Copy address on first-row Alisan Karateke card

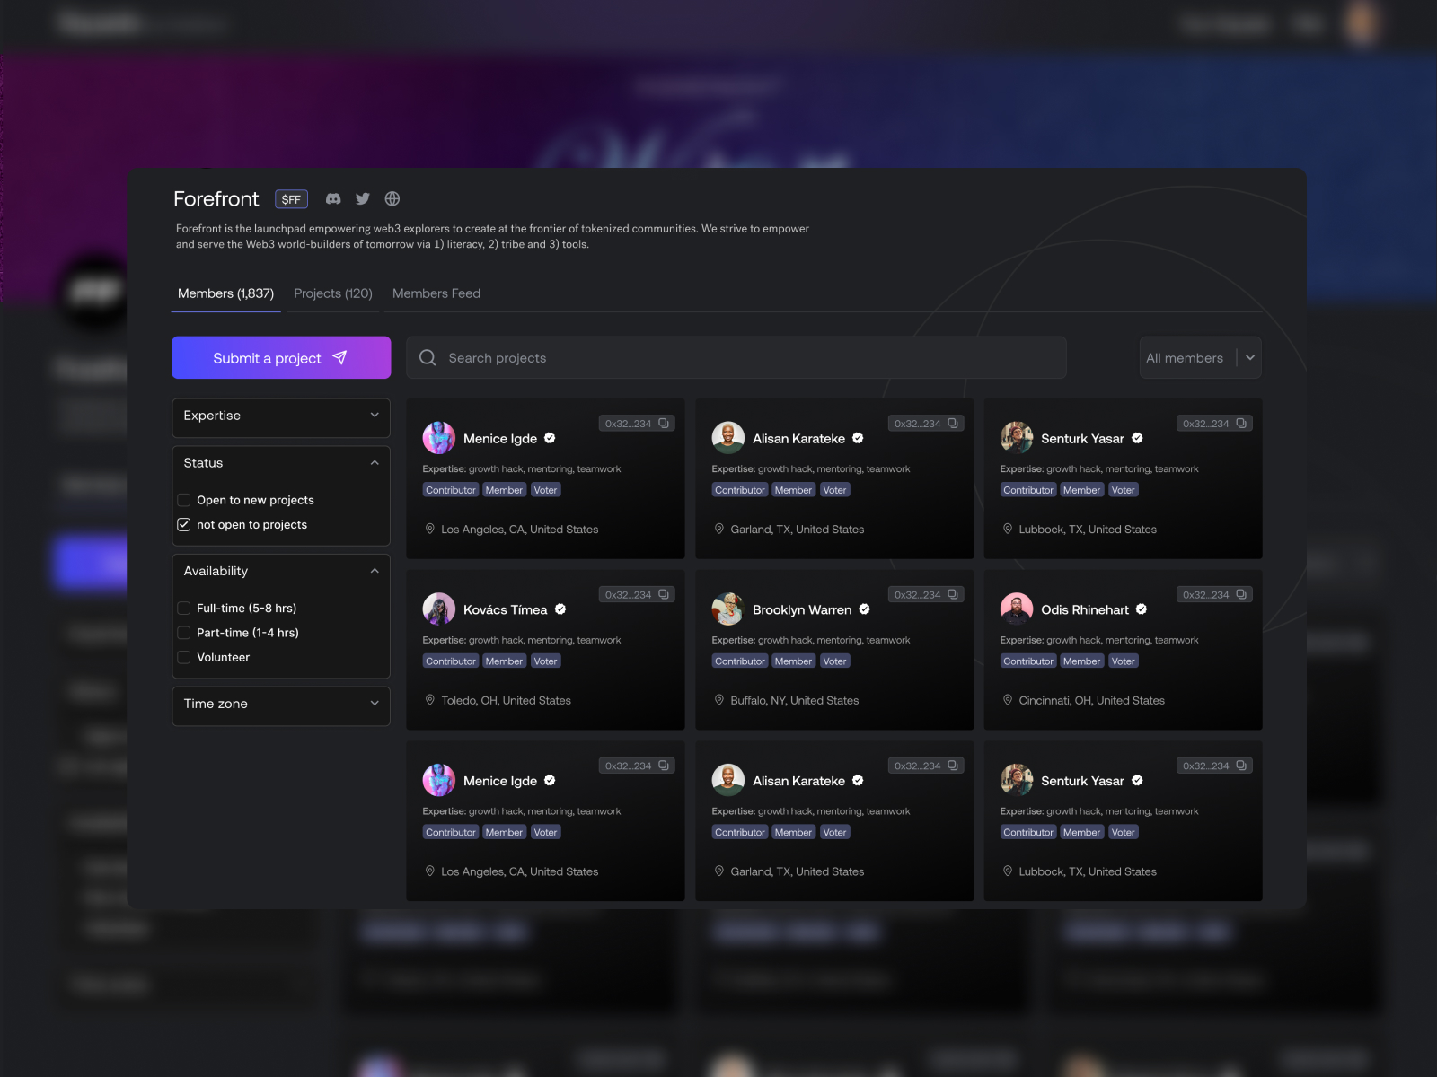(x=953, y=424)
